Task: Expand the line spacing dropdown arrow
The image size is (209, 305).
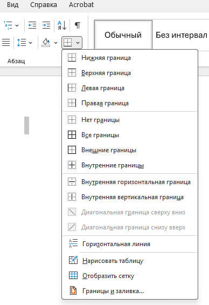Action: (31, 43)
